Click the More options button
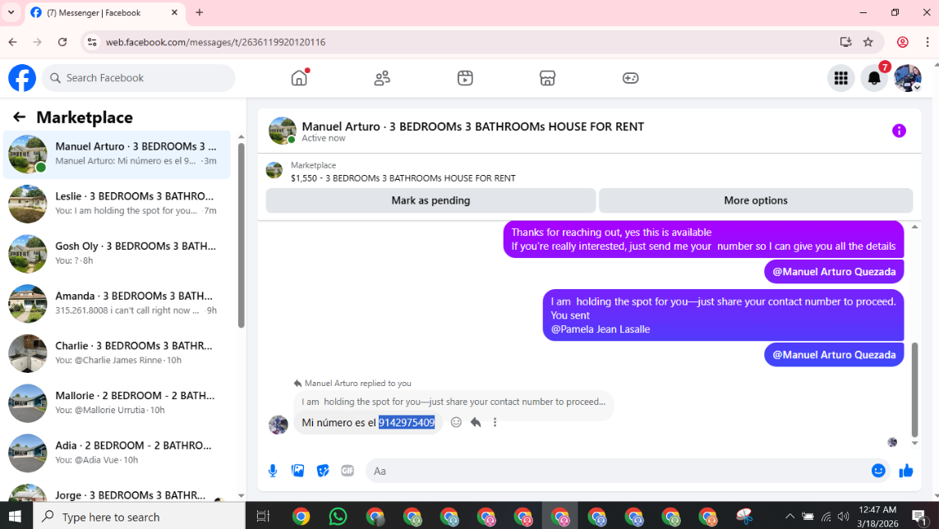This screenshot has width=939, height=529. tap(756, 200)
